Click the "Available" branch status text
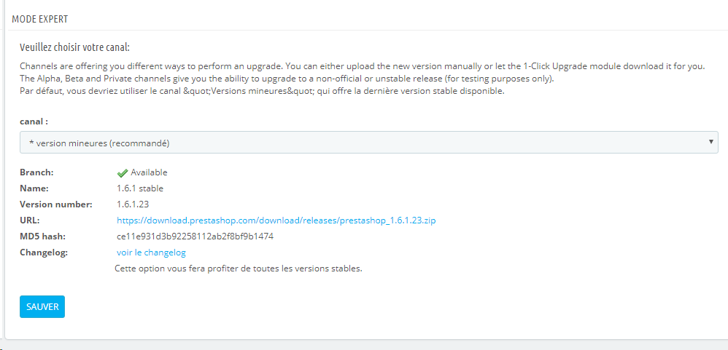728x350 pixels. (149, 172)
